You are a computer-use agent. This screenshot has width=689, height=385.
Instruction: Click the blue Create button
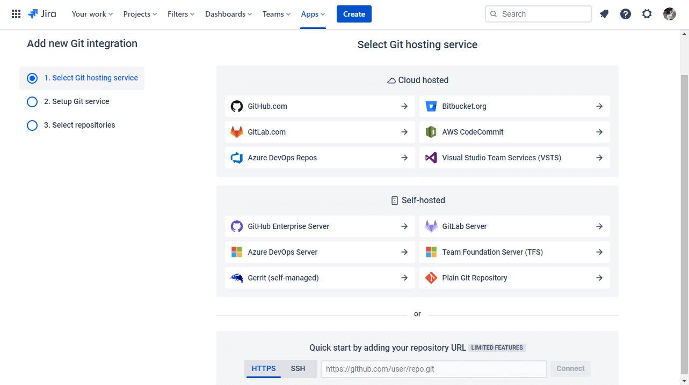point(354,14)
